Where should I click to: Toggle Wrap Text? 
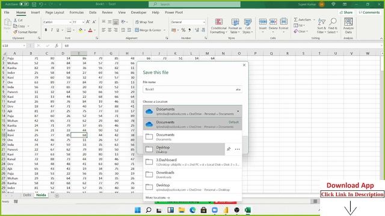pos(144,22)
